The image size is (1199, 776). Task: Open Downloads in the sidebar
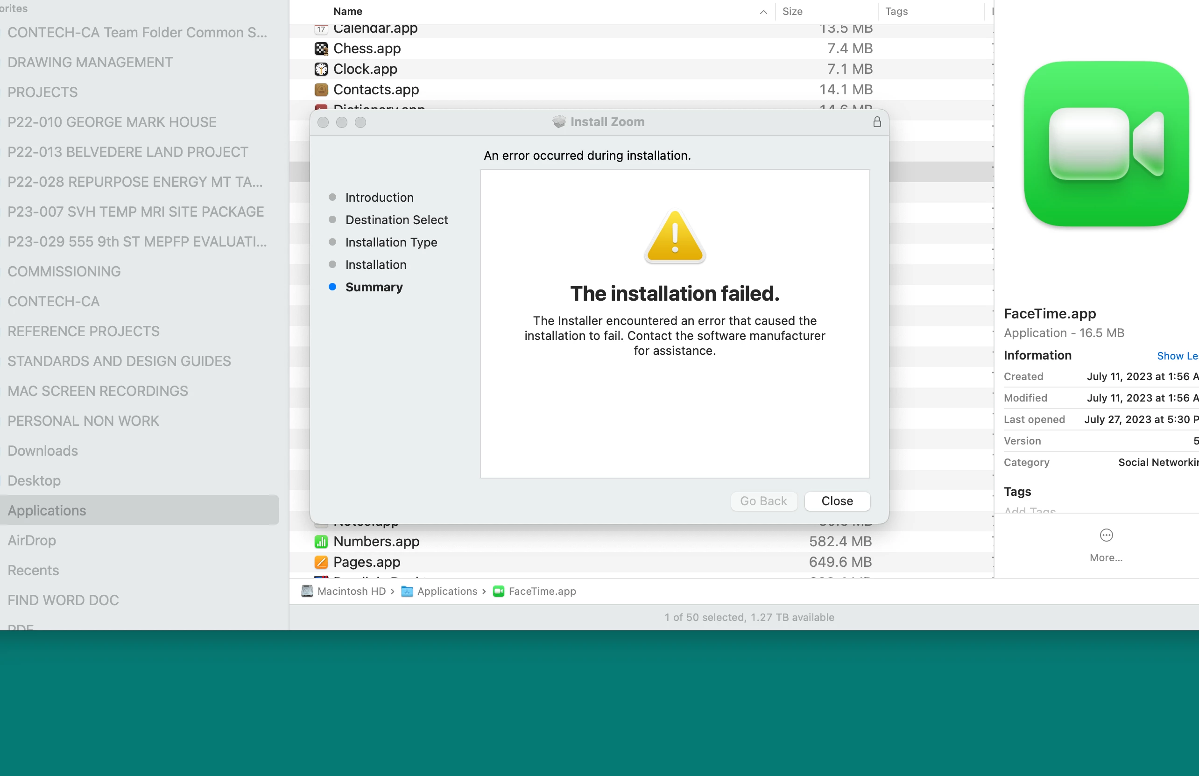point(43,451)
